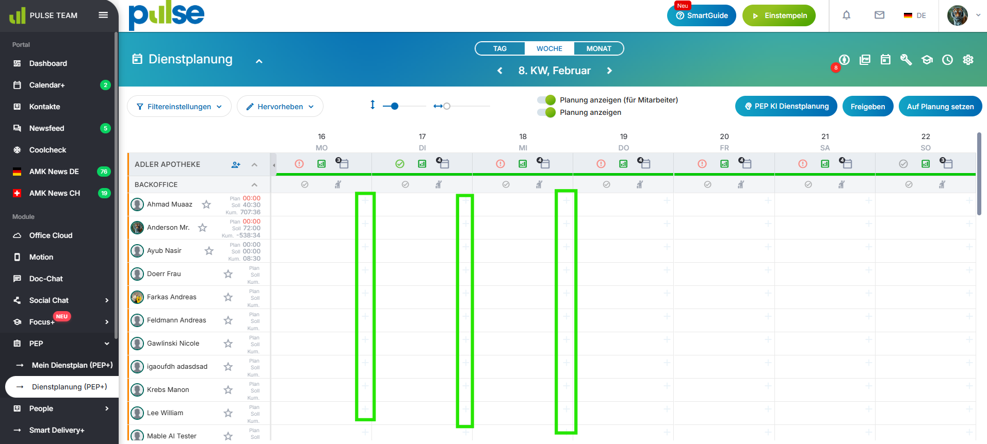The height and width of the screenshot is (444, 987).
Task: Expand the People submenu
Action: point(107,408)
